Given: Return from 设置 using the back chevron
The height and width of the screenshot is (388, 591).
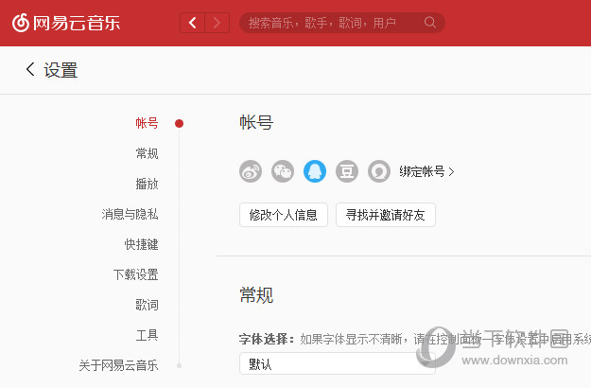Looking at the screenshot, I should tap(30, 69).
